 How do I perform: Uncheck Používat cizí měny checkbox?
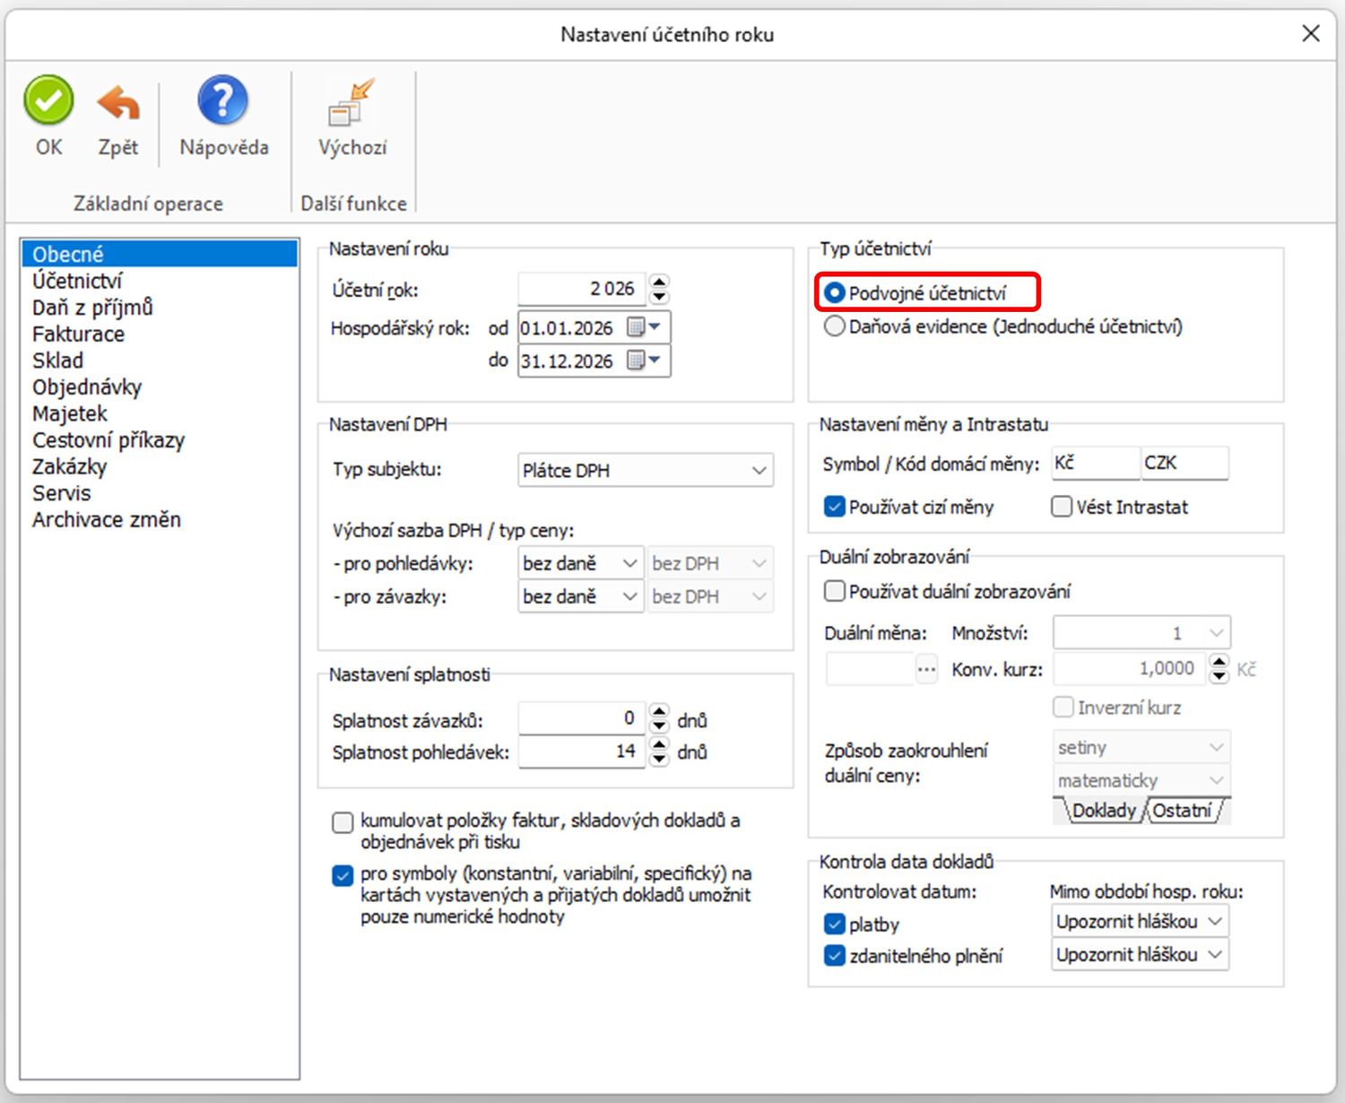(x=834, y=507)
